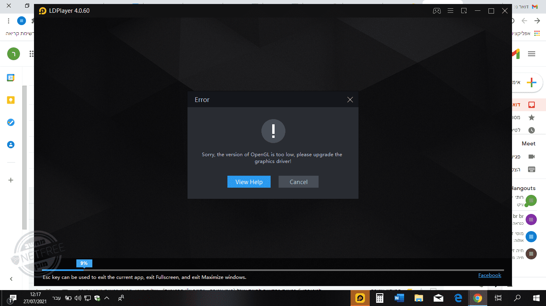
Task: Open File Explorer from the taskbar
Action: point(419,298)
